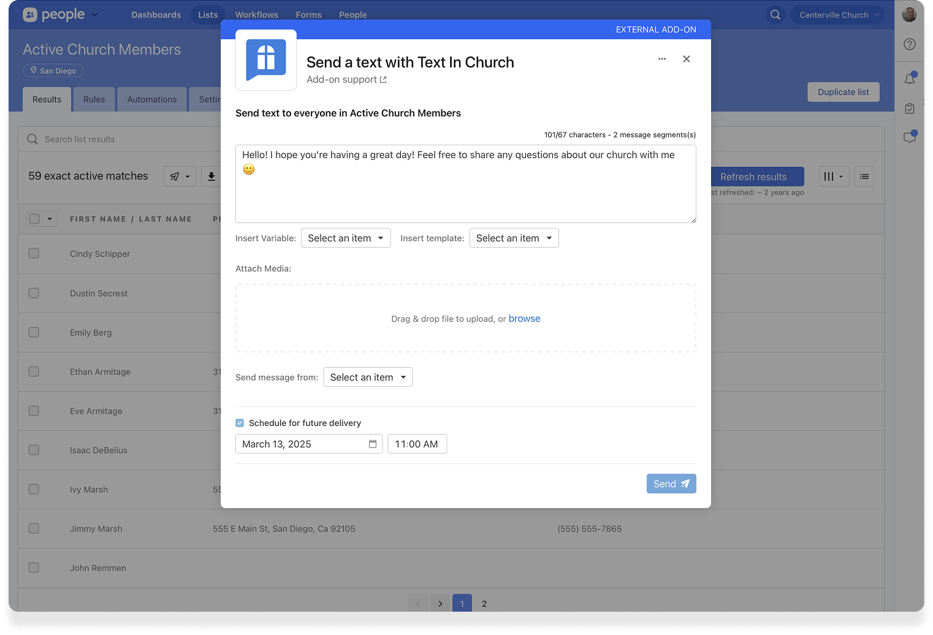Click the download list results icon

coord(211,177)
